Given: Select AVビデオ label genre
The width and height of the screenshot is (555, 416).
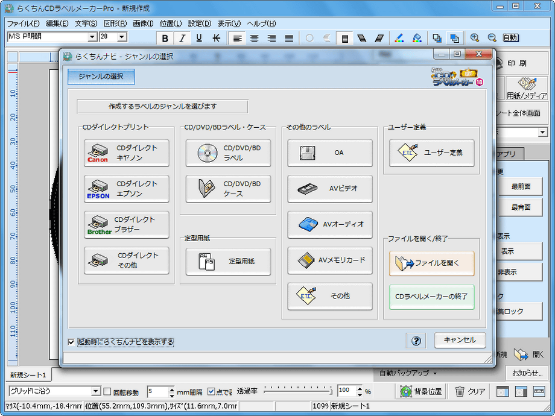Looking at the screenshot, I should pos(330,189).
